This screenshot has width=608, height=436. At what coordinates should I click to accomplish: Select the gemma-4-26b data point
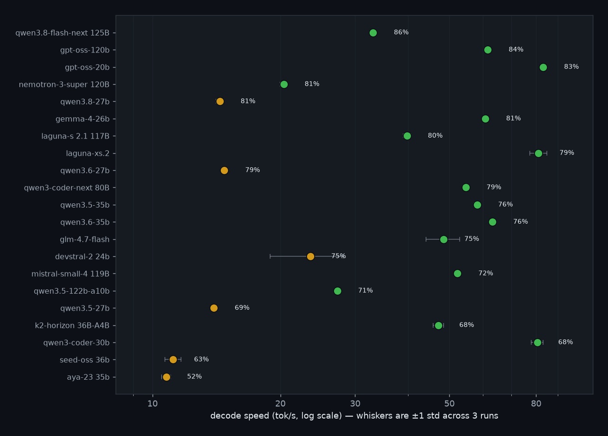485,119
